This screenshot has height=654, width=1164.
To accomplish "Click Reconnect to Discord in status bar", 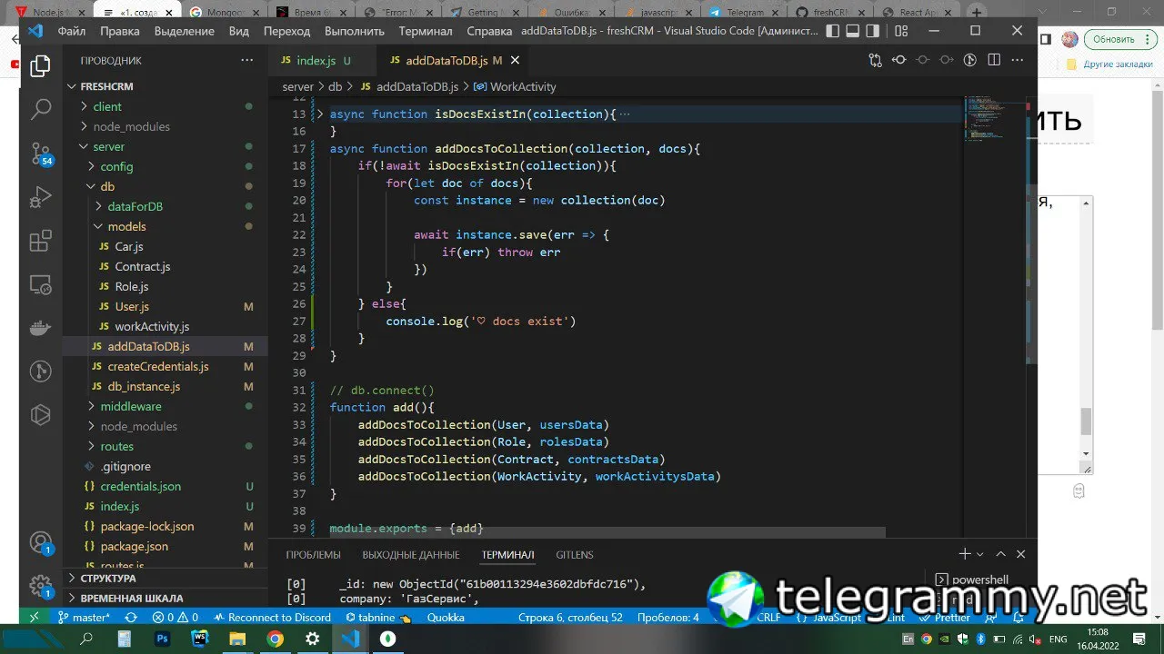I will (x=272, y=618).
